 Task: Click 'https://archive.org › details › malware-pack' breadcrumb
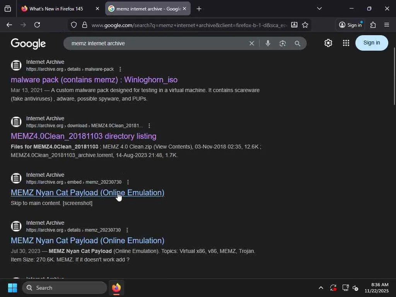[x=70, y=69]
